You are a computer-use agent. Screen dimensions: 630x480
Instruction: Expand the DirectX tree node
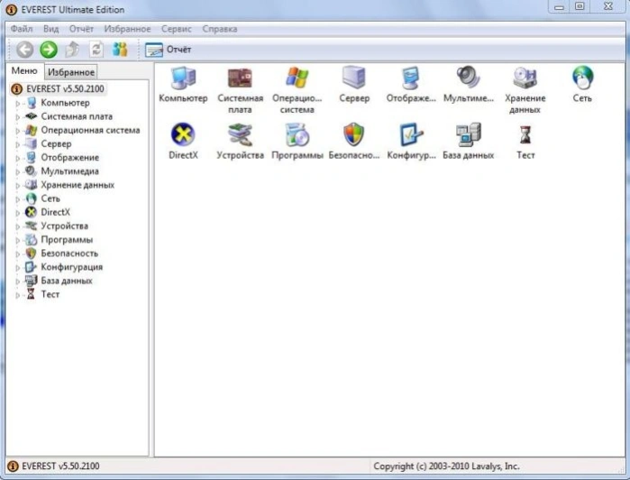point(17,213)
